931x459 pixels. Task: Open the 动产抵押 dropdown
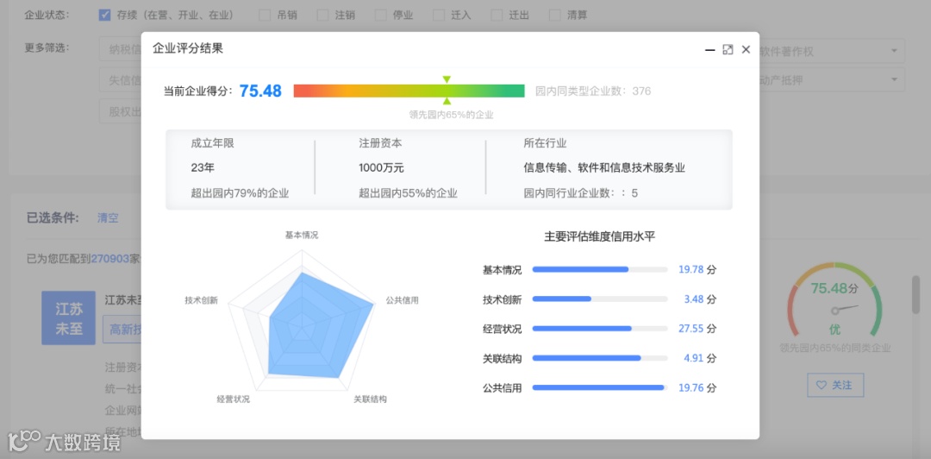tap(832, 79)
